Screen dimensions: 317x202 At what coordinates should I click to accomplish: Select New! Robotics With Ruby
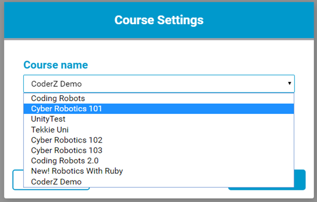(x=159, y=171)
